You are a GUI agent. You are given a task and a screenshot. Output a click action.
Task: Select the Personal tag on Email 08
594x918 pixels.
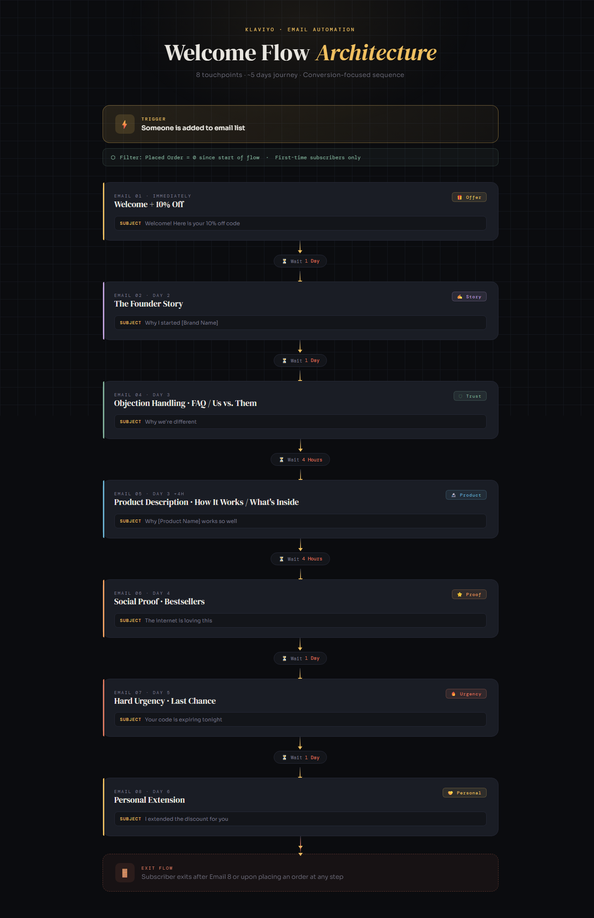point(465,793)
